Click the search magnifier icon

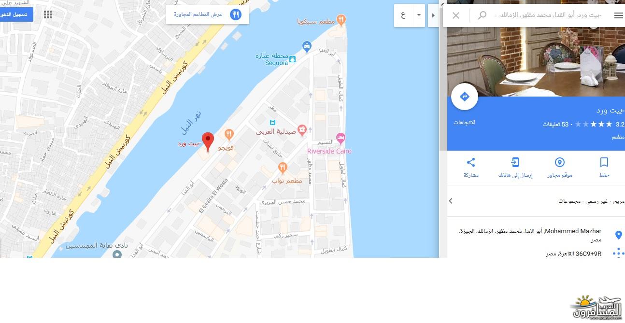coord(482,15)
